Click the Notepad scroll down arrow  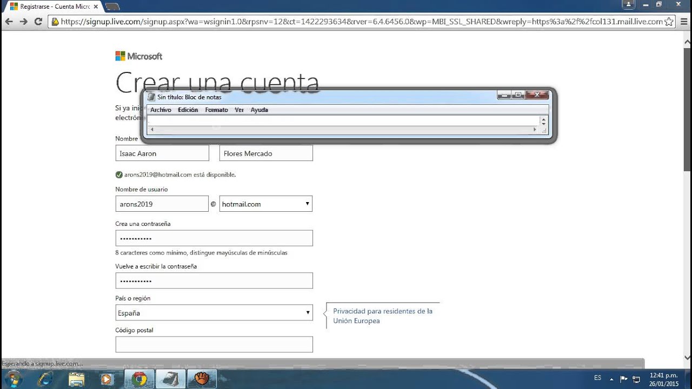pos(544,123)
